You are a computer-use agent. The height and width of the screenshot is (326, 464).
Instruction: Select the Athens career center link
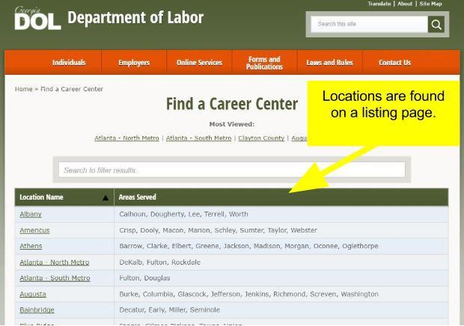pyautogui.click(x=31, y=246)
